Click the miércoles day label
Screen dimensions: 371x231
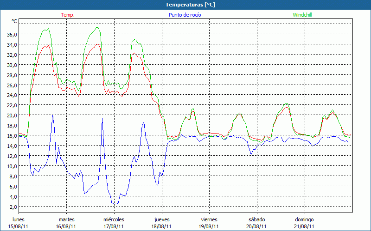(114, 219)
